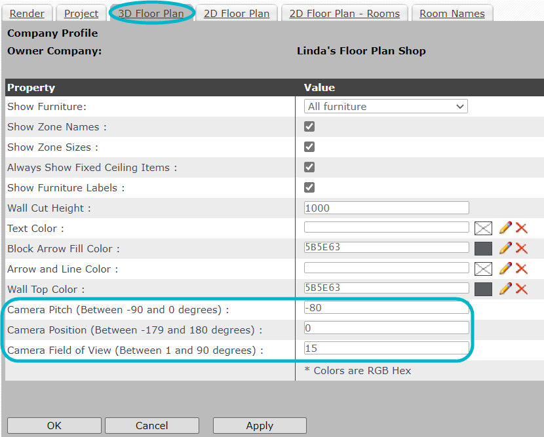
Task: Open the Room Names tab
Action: [452, 14]
